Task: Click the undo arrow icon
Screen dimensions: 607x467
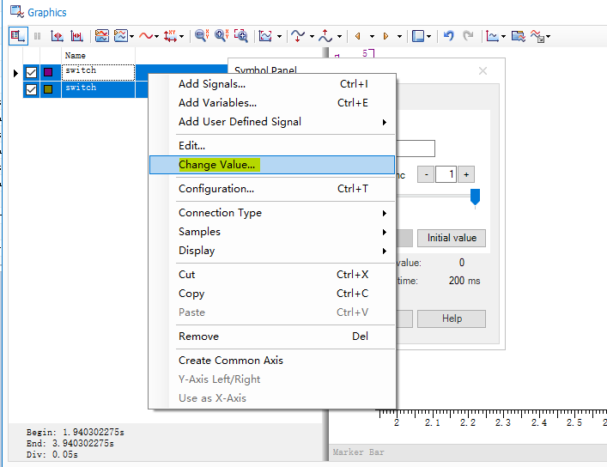Action: point(449,36)
